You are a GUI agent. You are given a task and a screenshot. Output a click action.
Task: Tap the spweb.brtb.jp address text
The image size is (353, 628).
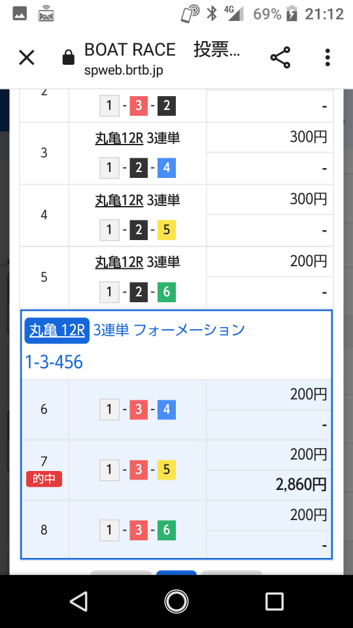coord(124,71)
